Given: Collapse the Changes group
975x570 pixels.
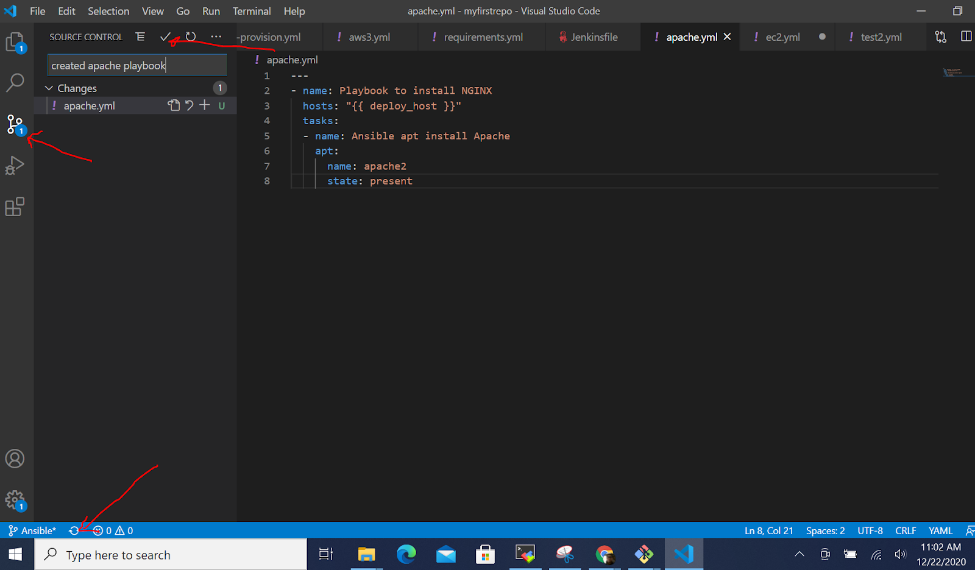Looking at the screenshot, I should 49,88.
